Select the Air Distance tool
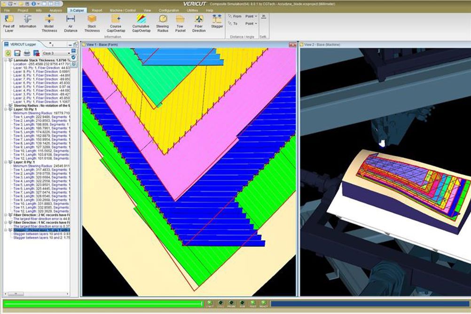471x314 pixels. pyautogui.click(x=71, y=24)
